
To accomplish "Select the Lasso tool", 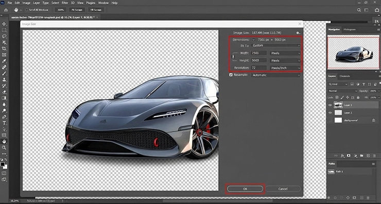I will tap(4, 36).
